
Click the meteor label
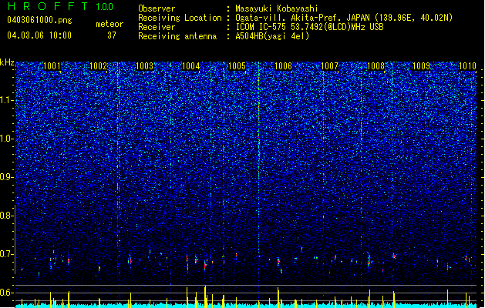(x=109, y=24)
